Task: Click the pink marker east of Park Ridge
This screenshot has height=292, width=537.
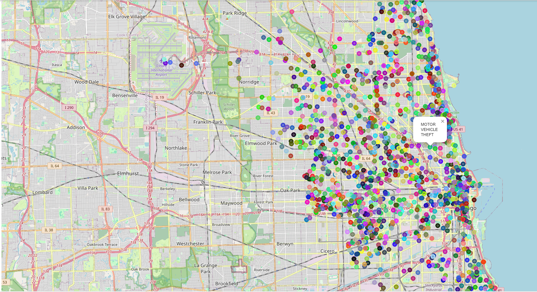Action: [x=291, y=12]
